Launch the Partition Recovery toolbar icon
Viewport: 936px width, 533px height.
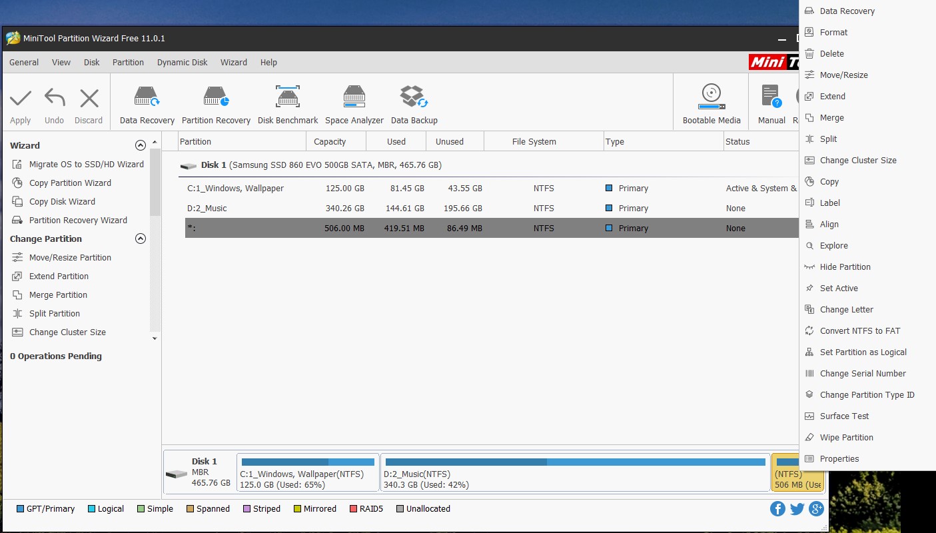pyautogui.click(x=216, y=105)
